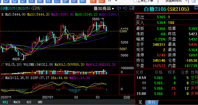198x105 pixels.
Task: Click the MA10:5444.20 indicator label
Action: pyautogui.click(x=38, y=14)
